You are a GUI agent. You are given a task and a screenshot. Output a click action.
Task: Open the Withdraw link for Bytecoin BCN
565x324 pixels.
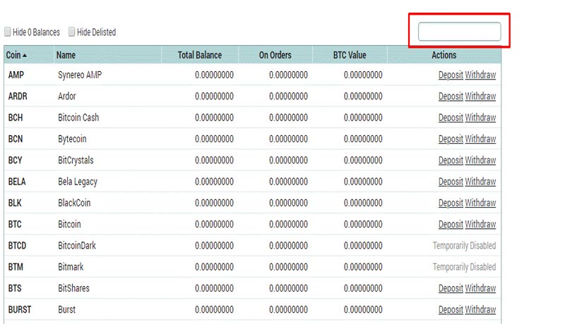(x=480, y=139)
